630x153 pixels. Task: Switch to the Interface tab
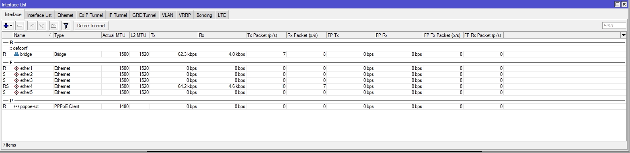tap(13, 15)
